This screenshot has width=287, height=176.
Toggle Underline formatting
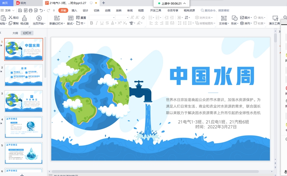(x=102, y=23)
